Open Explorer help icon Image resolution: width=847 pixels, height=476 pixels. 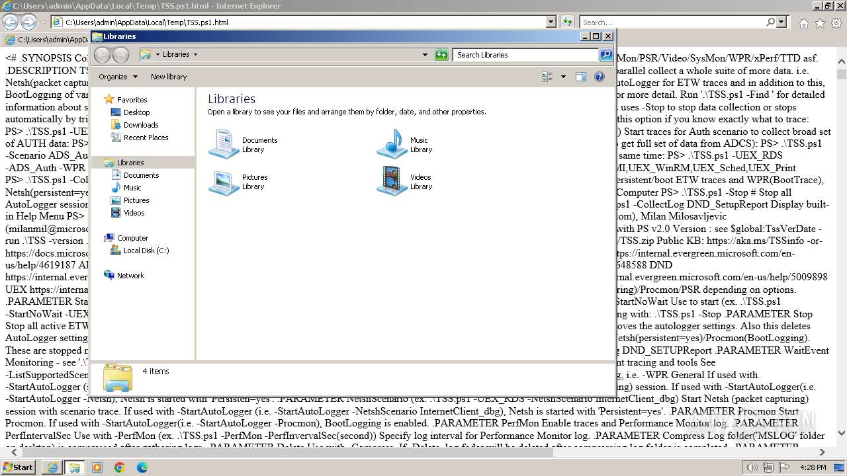point(600,77)
